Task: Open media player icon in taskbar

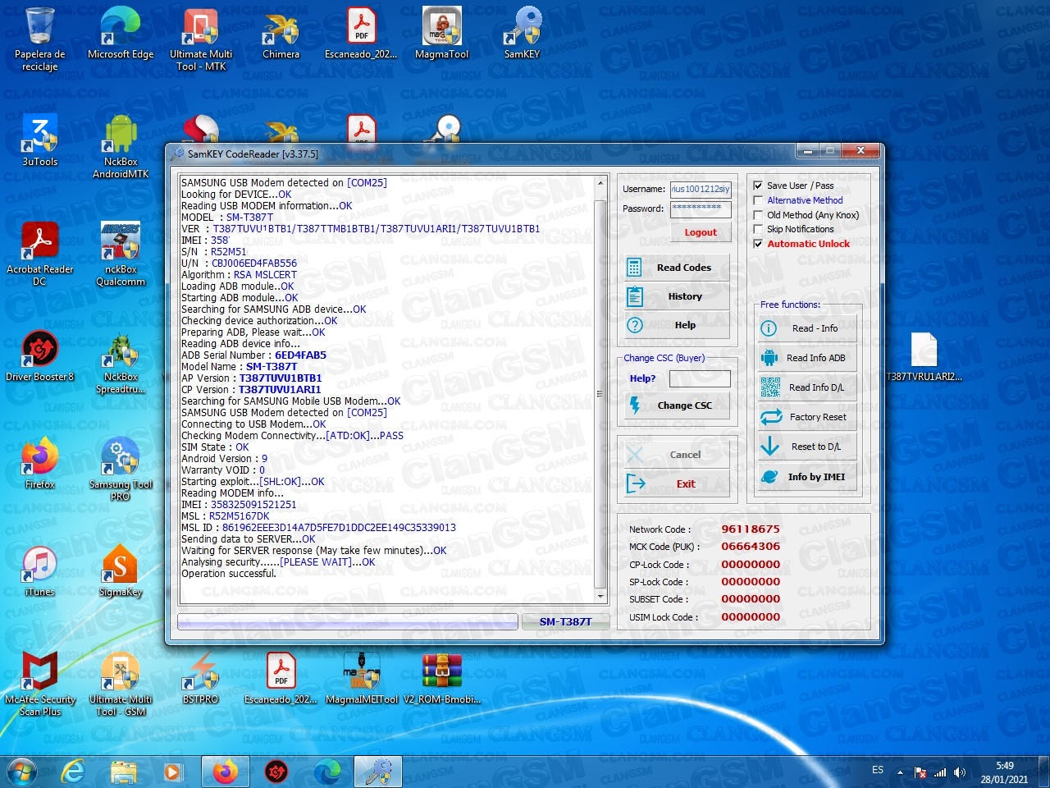Action: click(x=172, y=772)
